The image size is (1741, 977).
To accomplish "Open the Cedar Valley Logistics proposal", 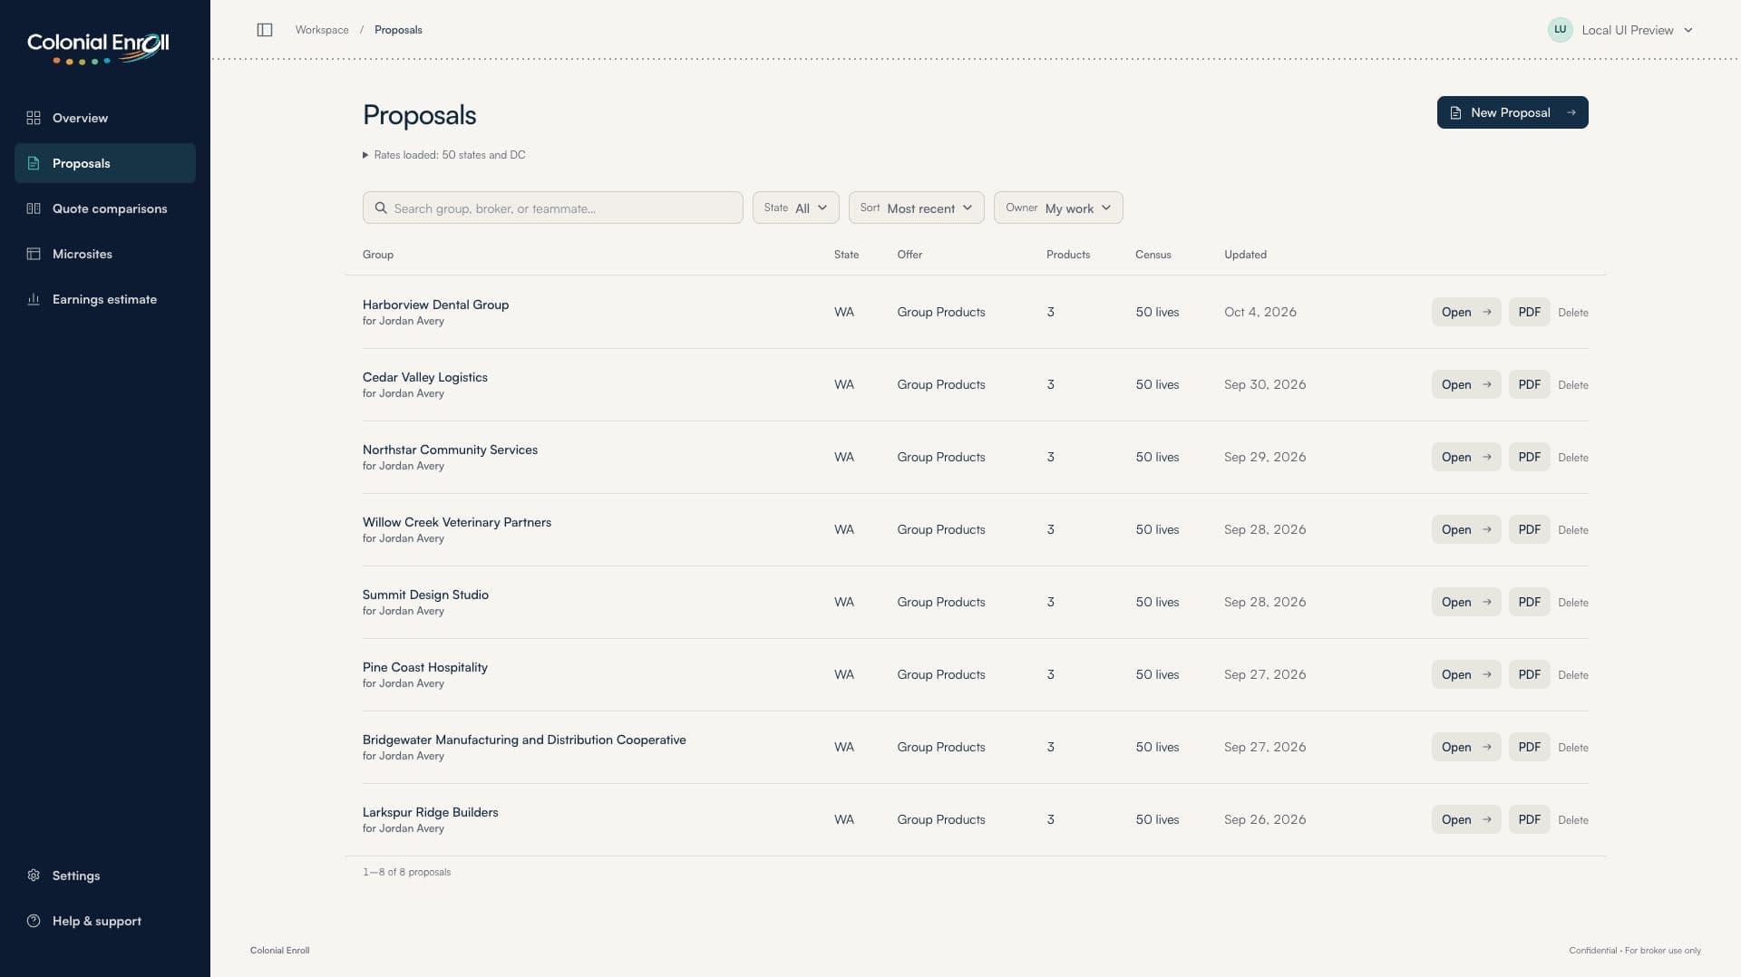I will coord(1466,384).
